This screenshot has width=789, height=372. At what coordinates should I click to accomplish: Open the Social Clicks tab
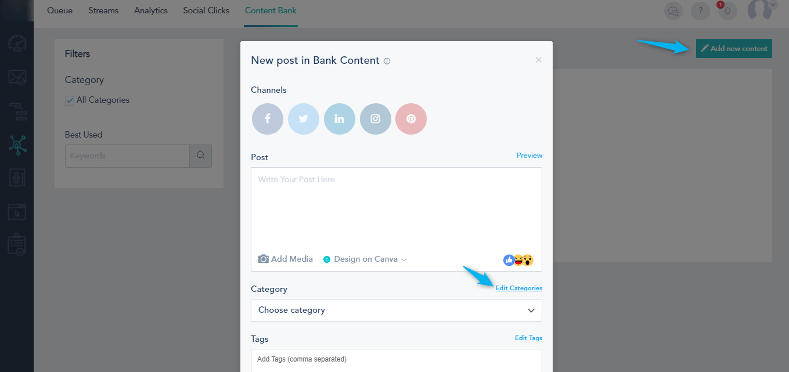(x=206, y=10)
